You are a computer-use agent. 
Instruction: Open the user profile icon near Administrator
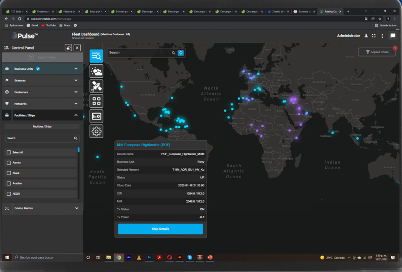coord(366,36)
